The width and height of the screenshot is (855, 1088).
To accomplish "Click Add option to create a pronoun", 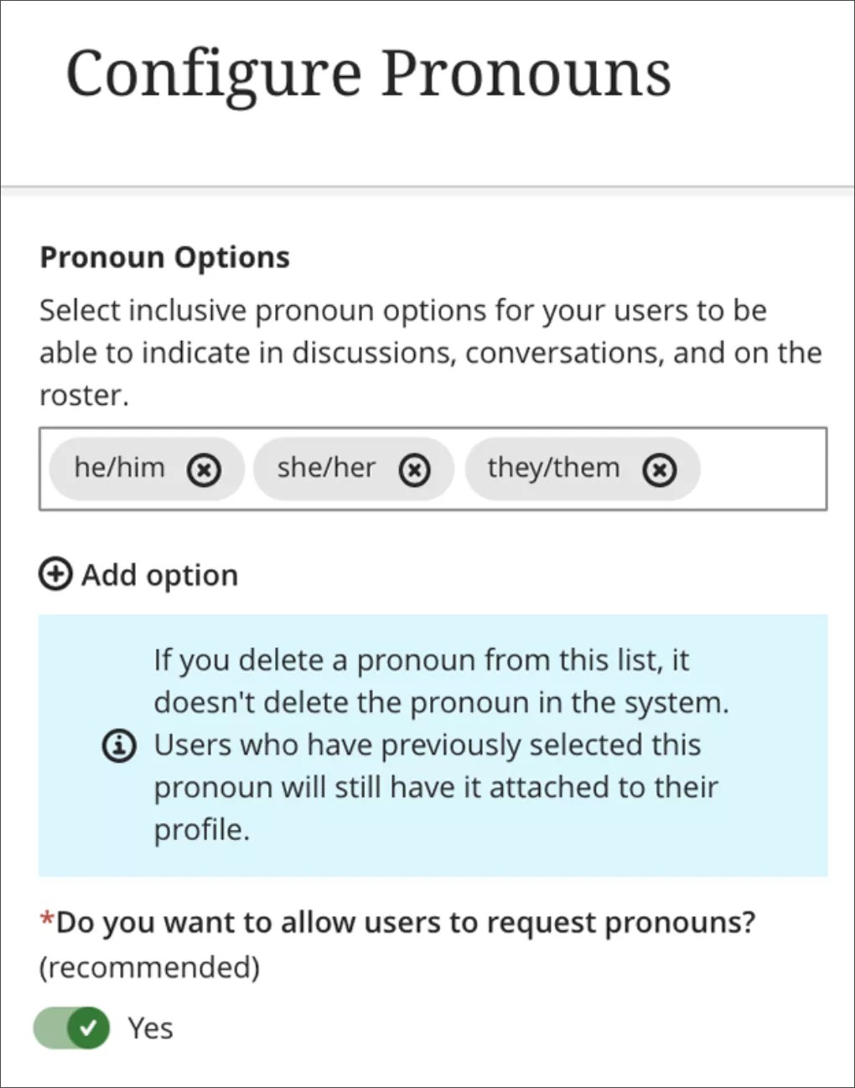I will click(x=158, y=575).
